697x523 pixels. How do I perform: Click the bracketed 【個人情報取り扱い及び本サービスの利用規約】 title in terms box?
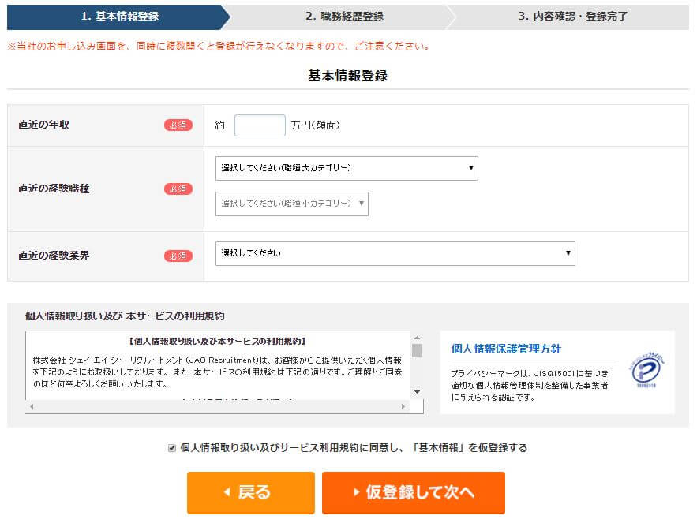(x=217, y=342)
